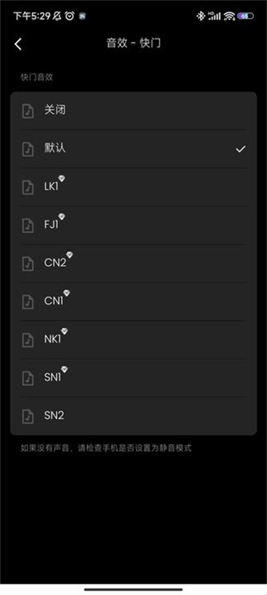Select the NK1 shutter sound

[x=133, y=339]
